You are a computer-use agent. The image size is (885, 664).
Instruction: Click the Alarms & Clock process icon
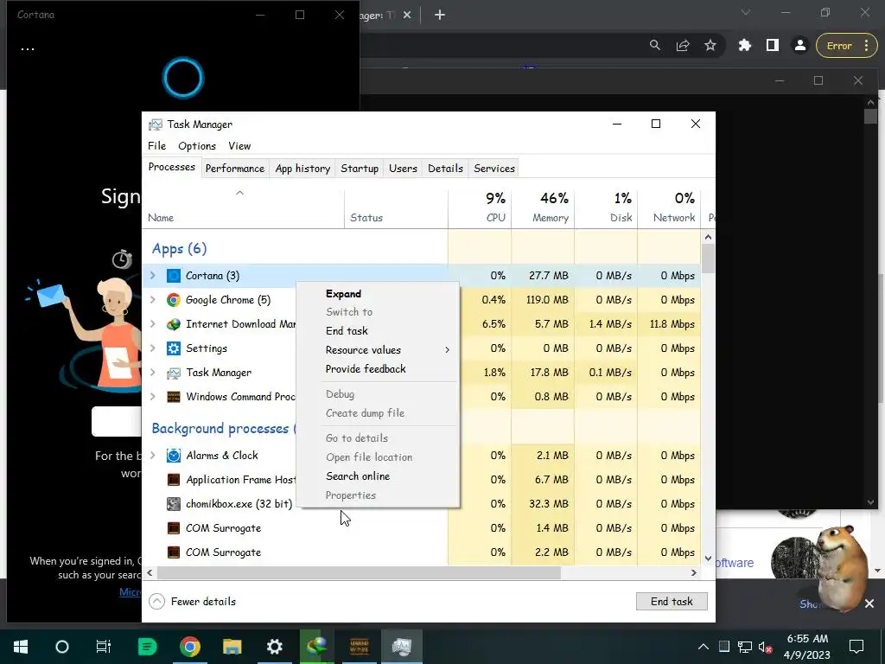[173, 456]
